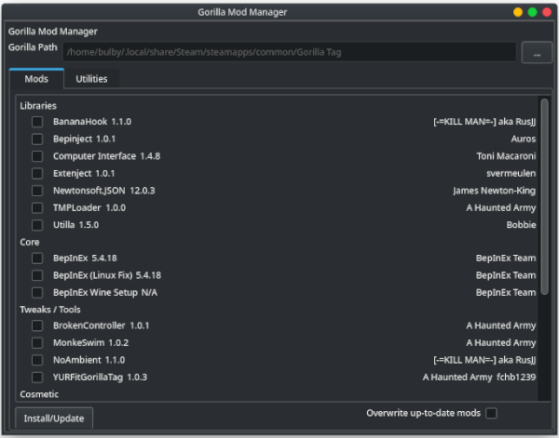Switch to the Utilities tab

91,79
